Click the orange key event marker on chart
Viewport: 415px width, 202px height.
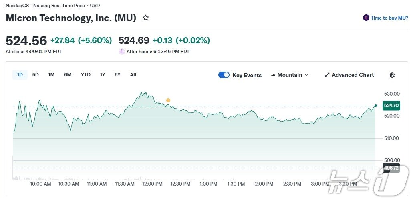(168, 100)
